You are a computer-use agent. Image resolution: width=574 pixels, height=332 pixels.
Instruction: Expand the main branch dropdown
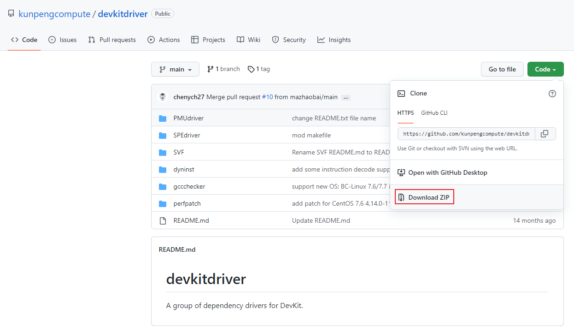(x=175, y=69)
